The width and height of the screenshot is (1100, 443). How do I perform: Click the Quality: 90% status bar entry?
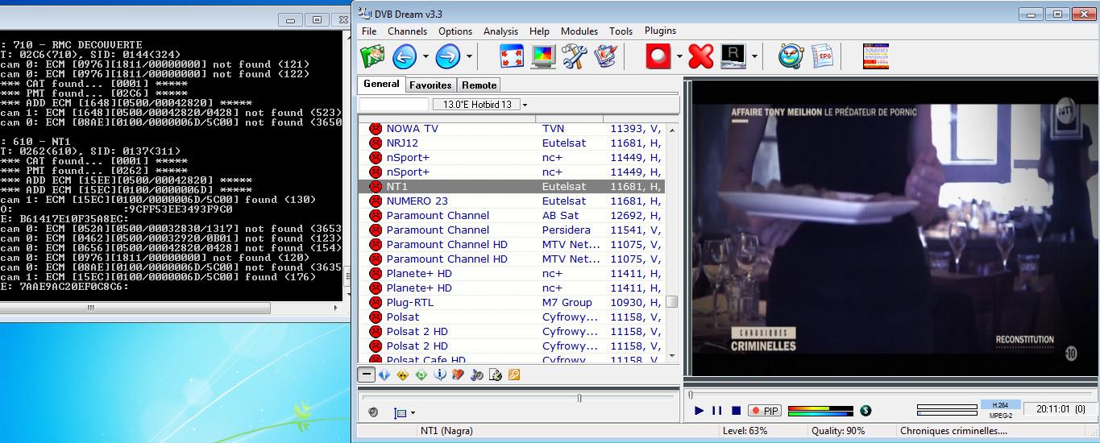point(838,431)
